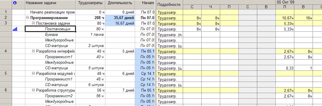Collapse the Разработка модулей task row 5

coord(33,73)
